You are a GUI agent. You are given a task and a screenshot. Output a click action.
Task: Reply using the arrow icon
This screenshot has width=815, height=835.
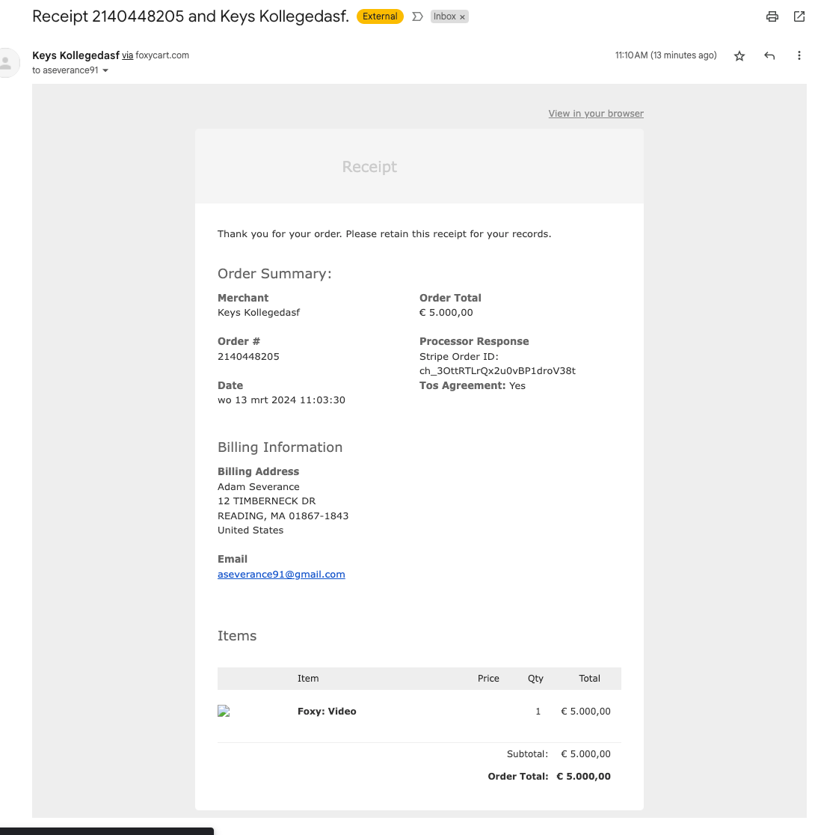[x=769, y=55]
